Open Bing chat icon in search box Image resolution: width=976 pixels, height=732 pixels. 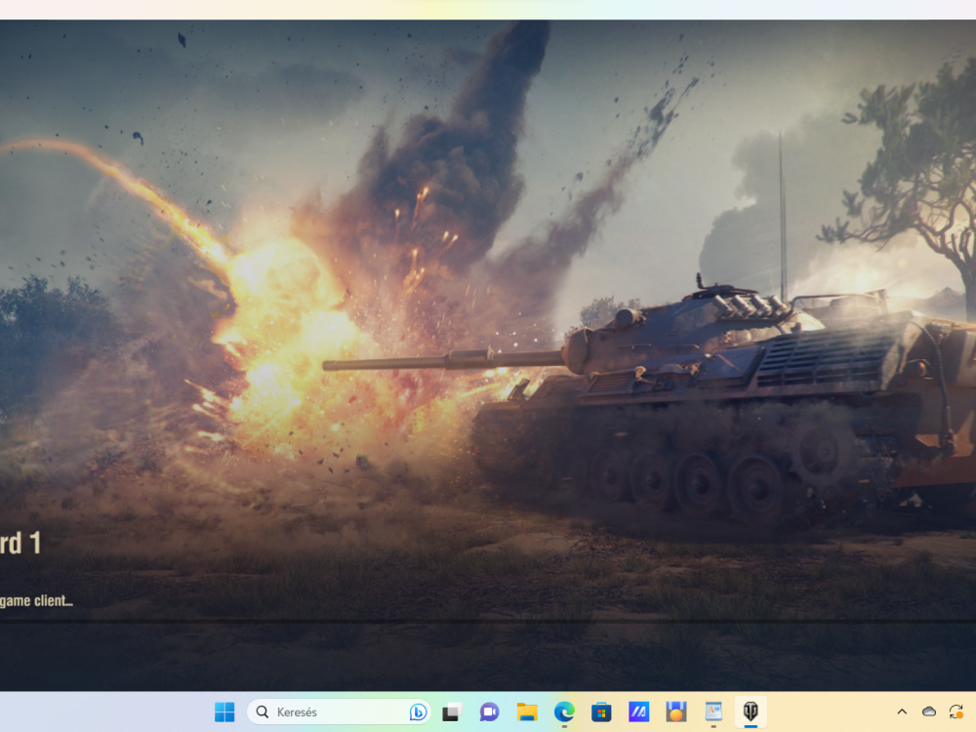pos(418,712)
